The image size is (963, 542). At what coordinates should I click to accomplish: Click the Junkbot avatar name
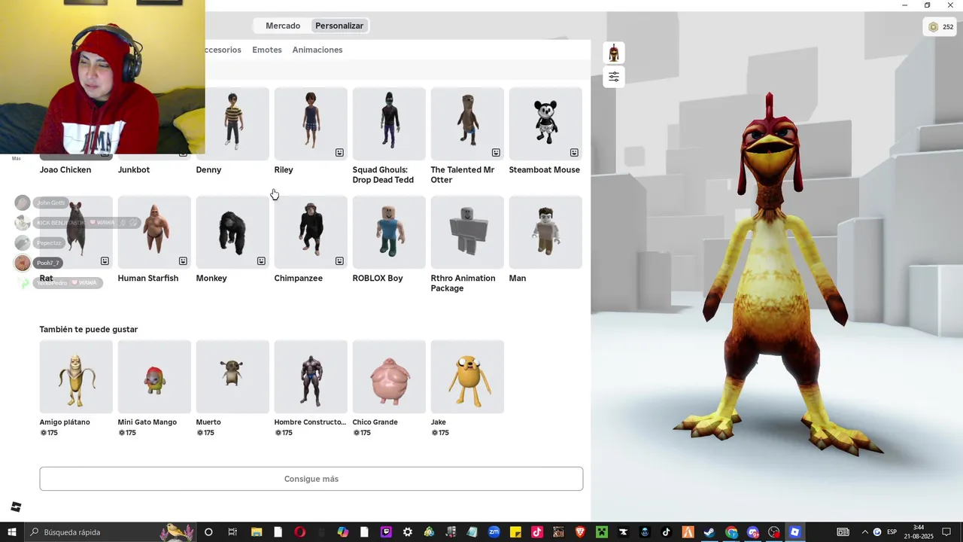134,170
